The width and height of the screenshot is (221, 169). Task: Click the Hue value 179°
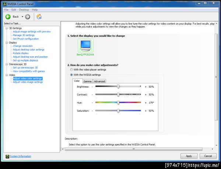(151, 103)
